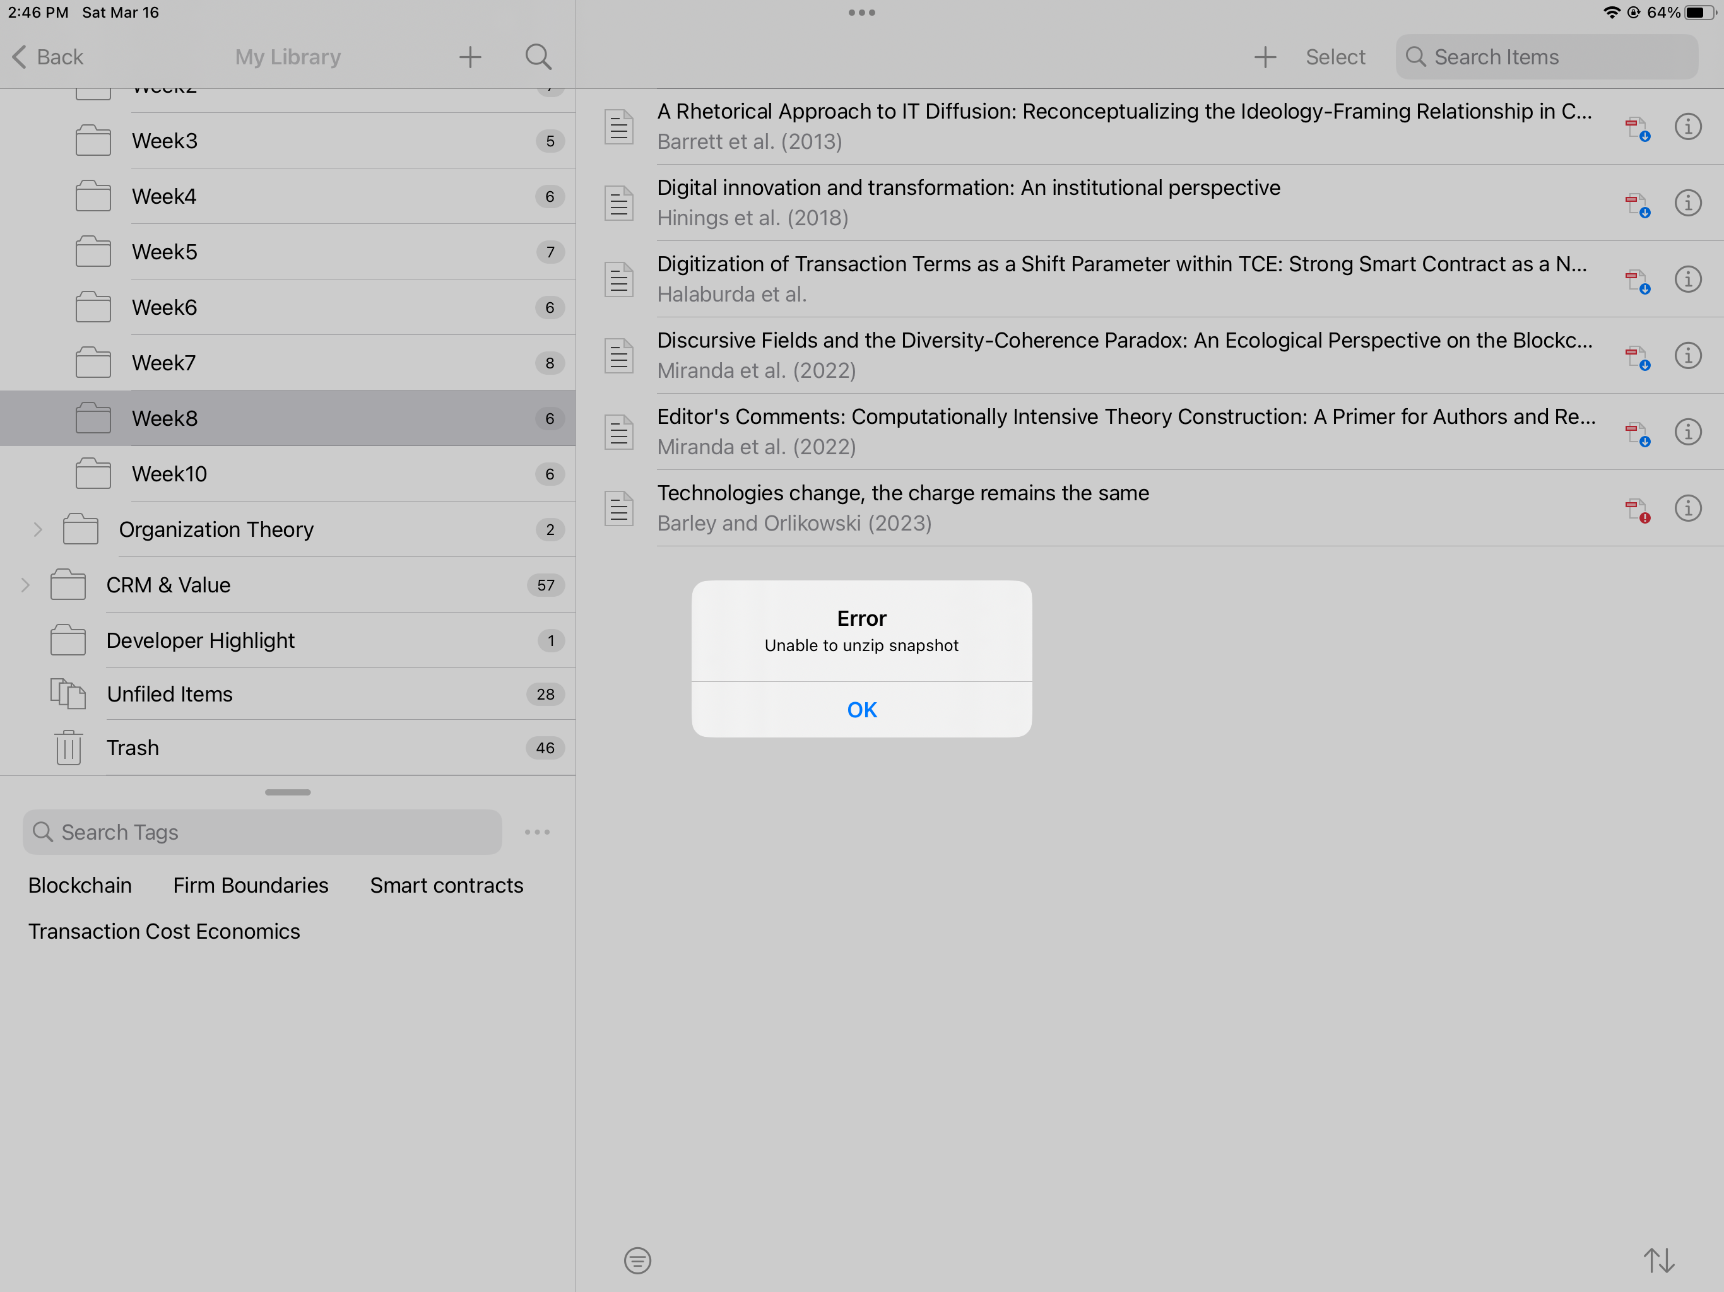Toggle the Smart contracts tag filter
This screenshot has width=1724, height=1292.
point(446,885)
